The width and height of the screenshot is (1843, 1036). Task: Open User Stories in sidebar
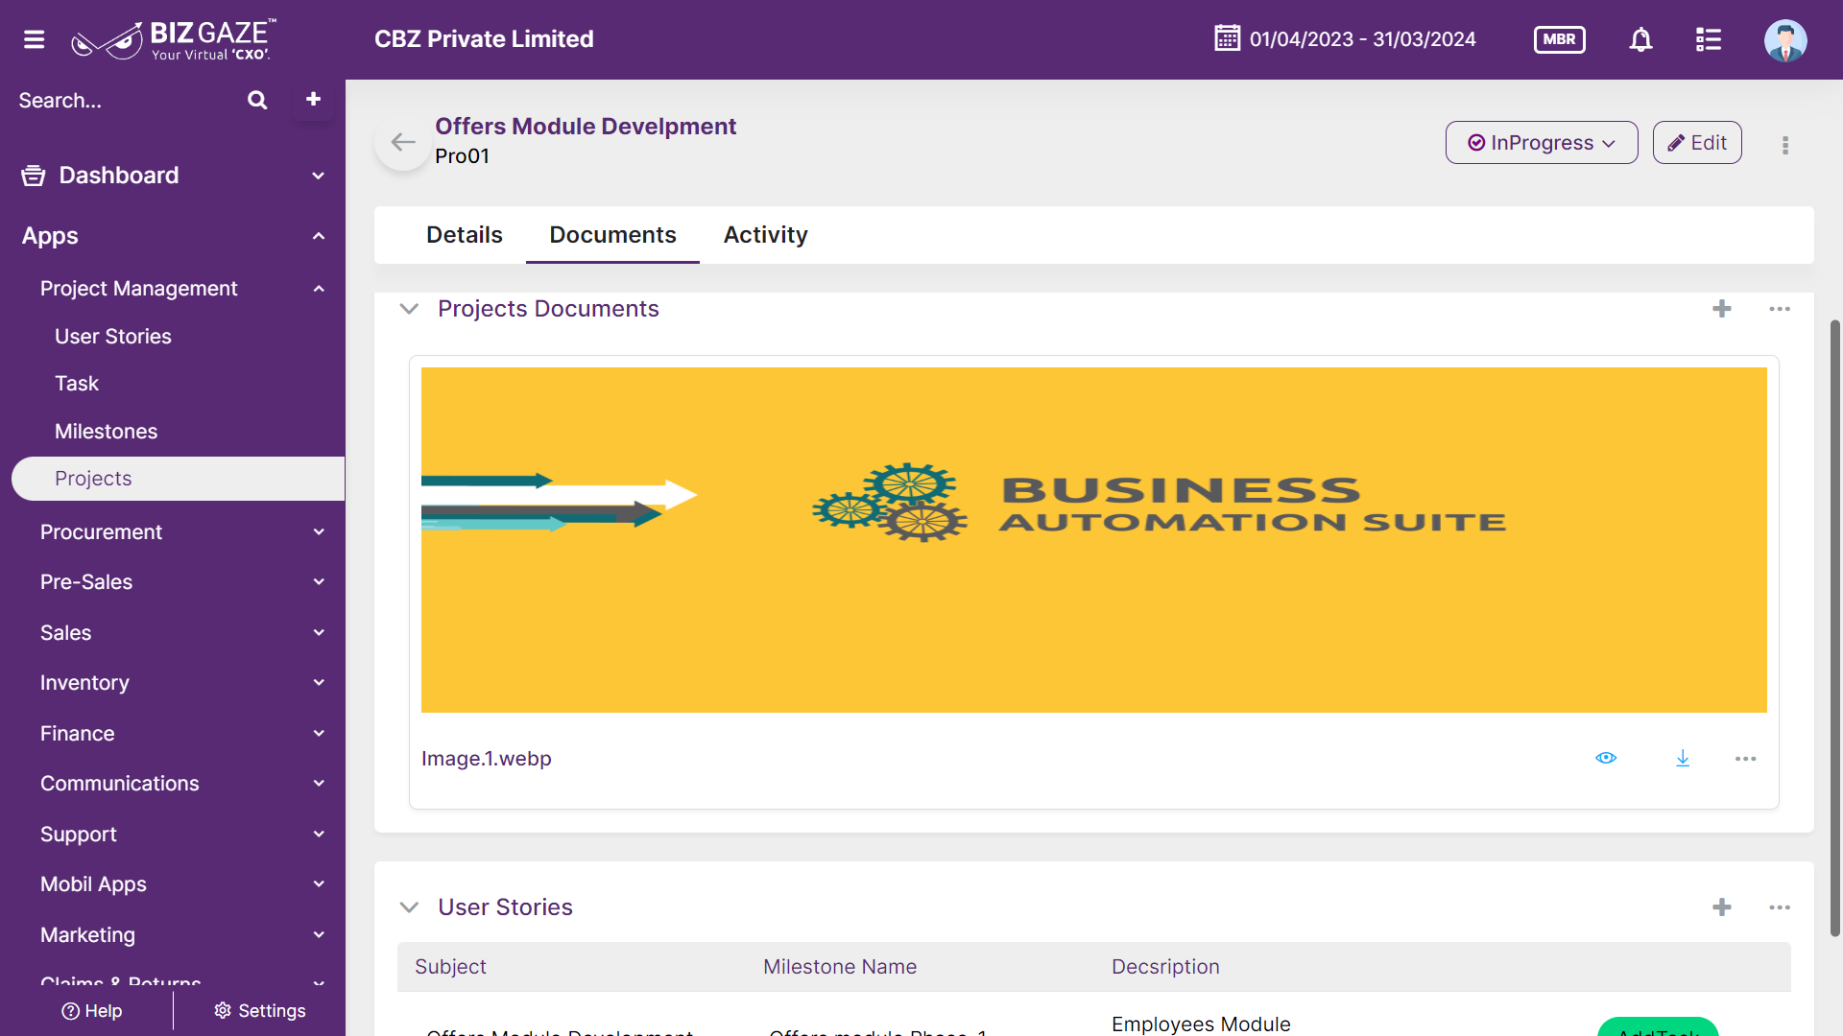[x=113, y=337]
